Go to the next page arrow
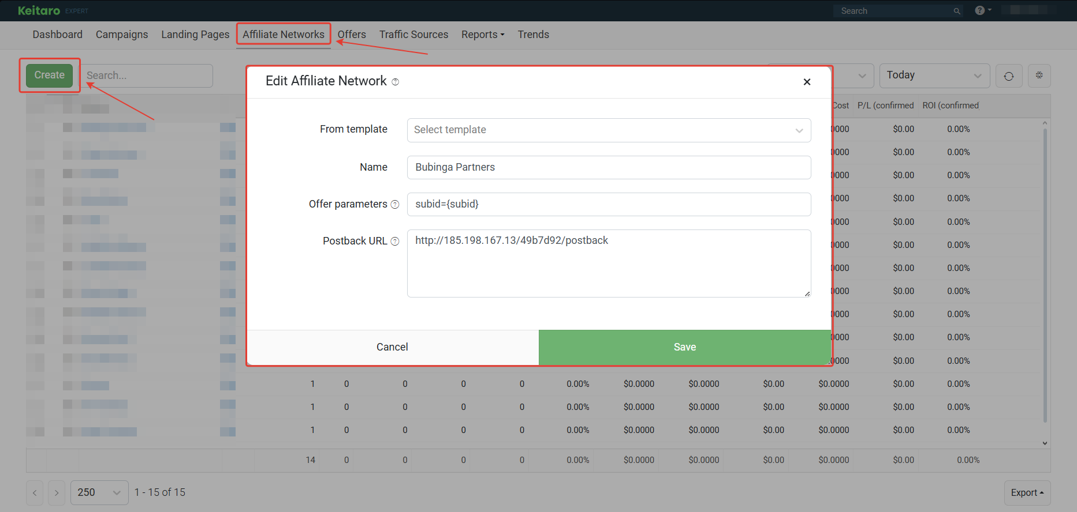Image resolution: width=1077 pixels, height=512 pixels. pyautogui.click(x=57, y=493)
